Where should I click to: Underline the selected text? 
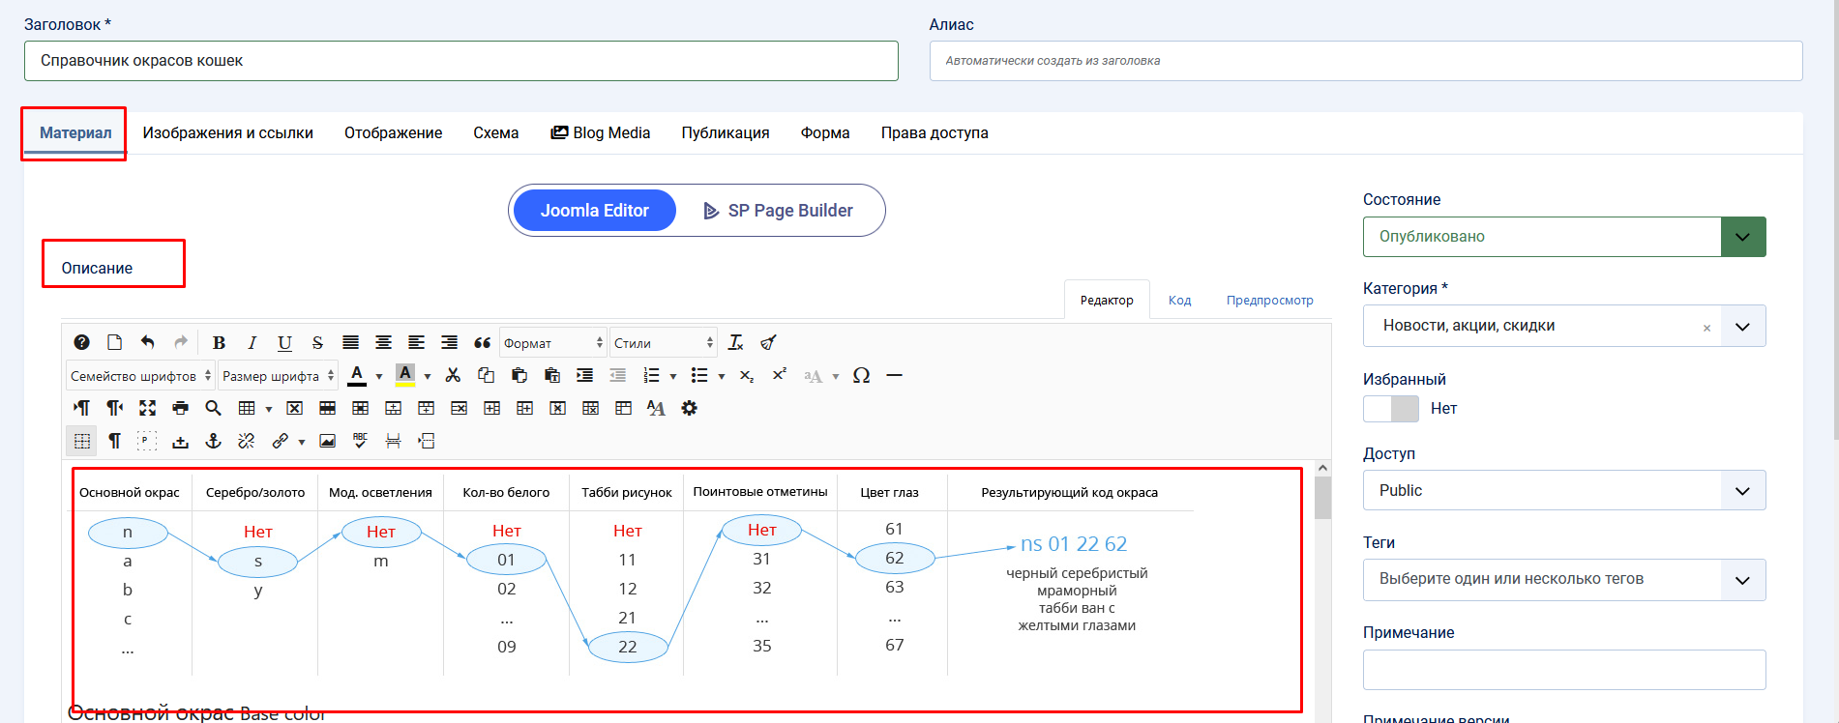tap(284, 342)
